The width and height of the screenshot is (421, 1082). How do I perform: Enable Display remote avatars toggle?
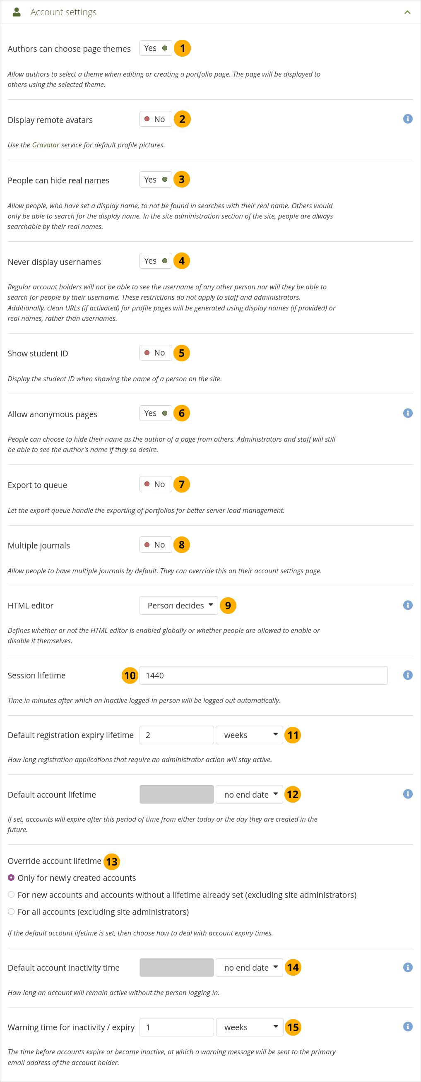pyautogui.click(x=156, y=119)
